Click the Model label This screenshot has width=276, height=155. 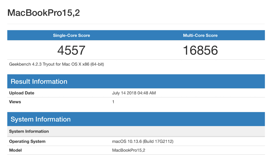point(15,150)
